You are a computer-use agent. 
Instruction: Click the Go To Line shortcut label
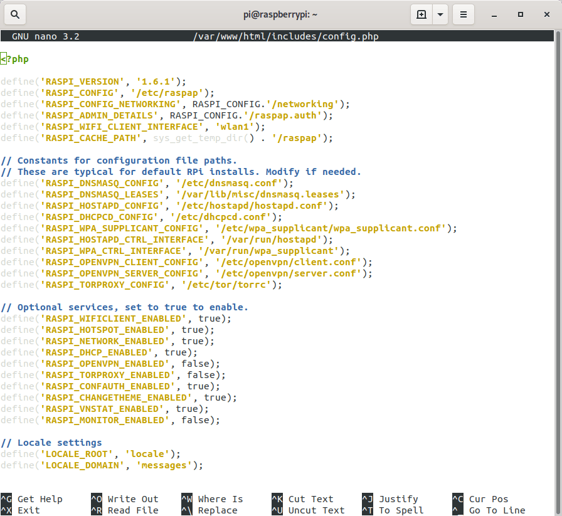point(497,510)
